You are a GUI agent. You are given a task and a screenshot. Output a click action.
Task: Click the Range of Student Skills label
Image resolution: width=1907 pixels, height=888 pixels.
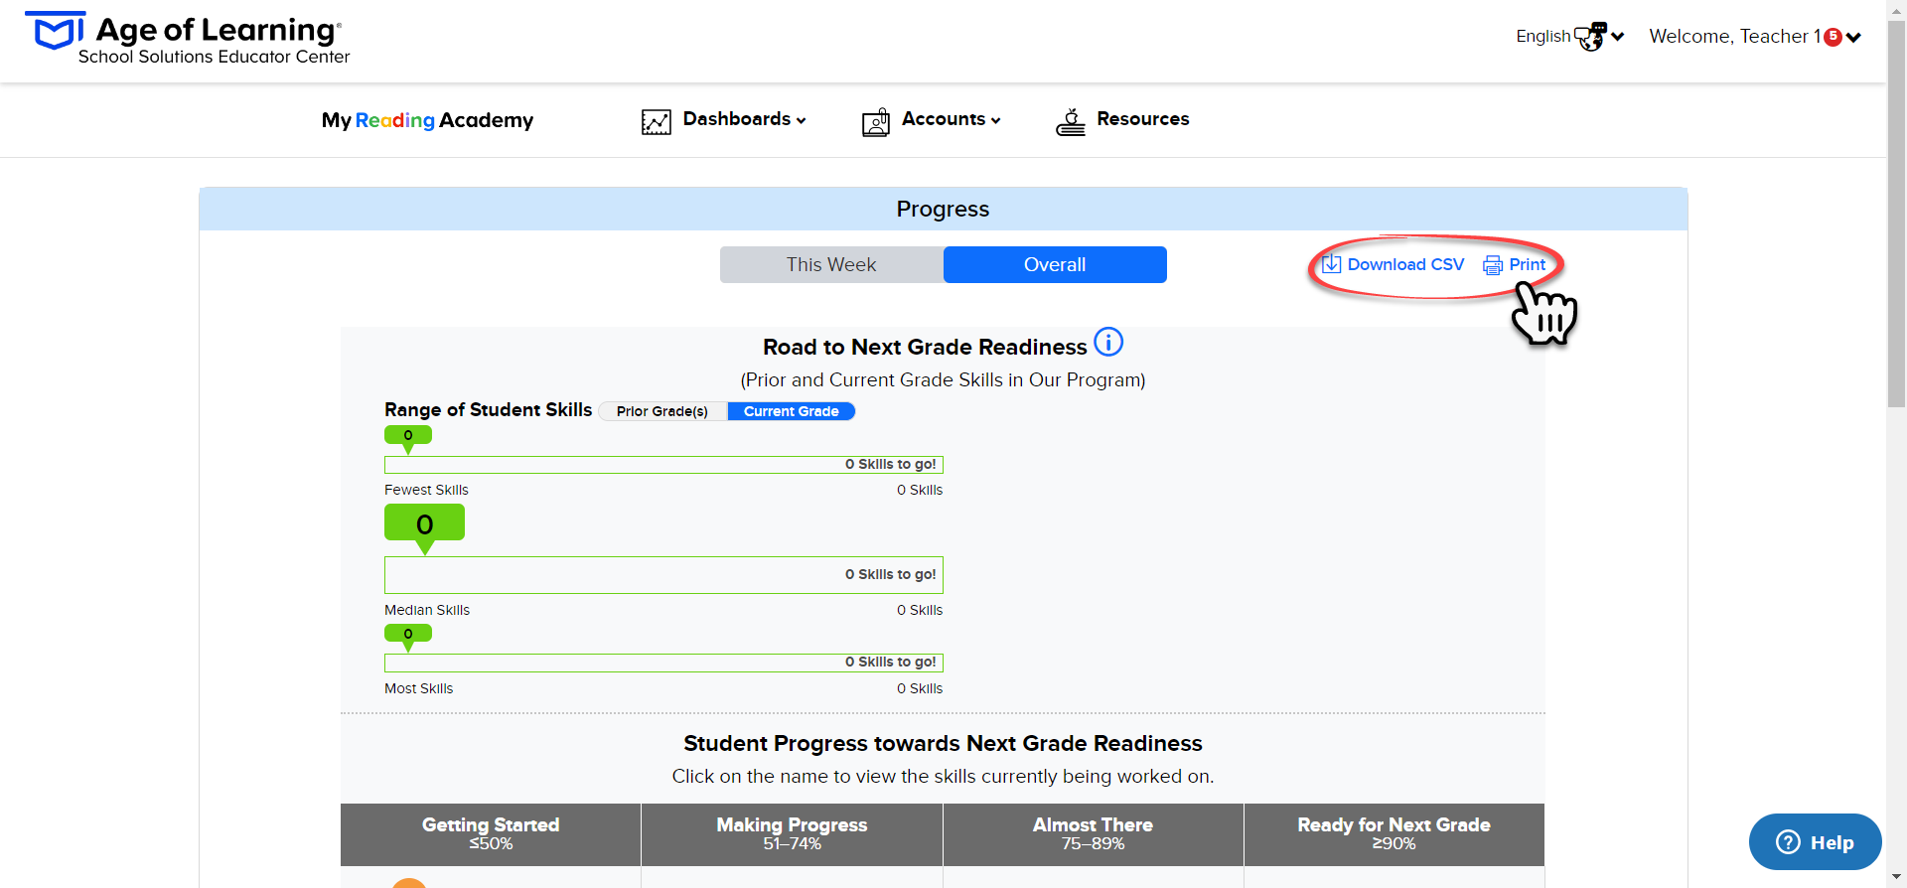pos(488,410)
